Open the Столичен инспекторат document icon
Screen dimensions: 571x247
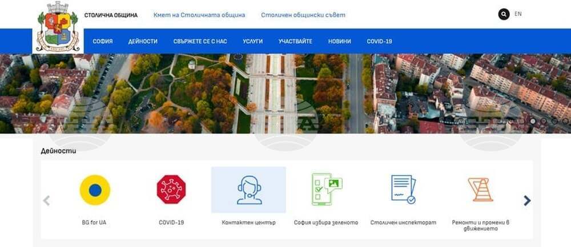click(403, 190)
